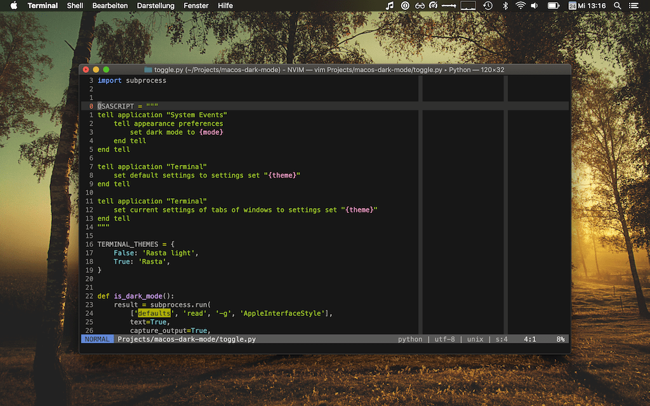Click the folder proxy icon in title bar
650x406 pixels.
(x=148, y=70)
